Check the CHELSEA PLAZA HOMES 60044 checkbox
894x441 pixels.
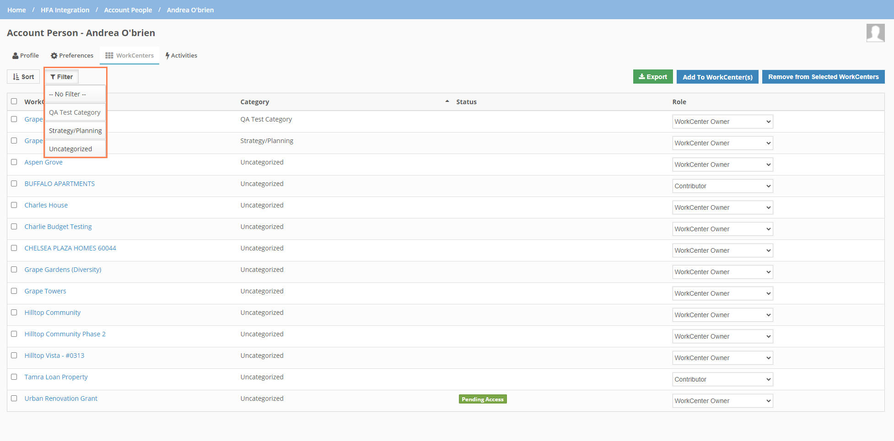click(14, 248)
